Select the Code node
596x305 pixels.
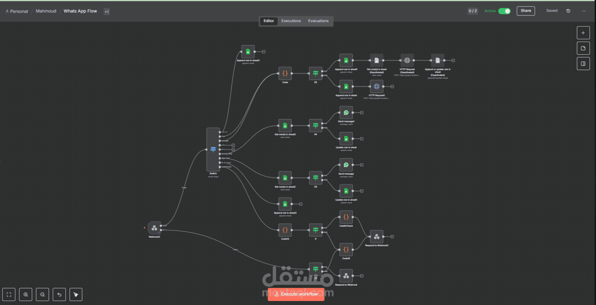(285, 73)
